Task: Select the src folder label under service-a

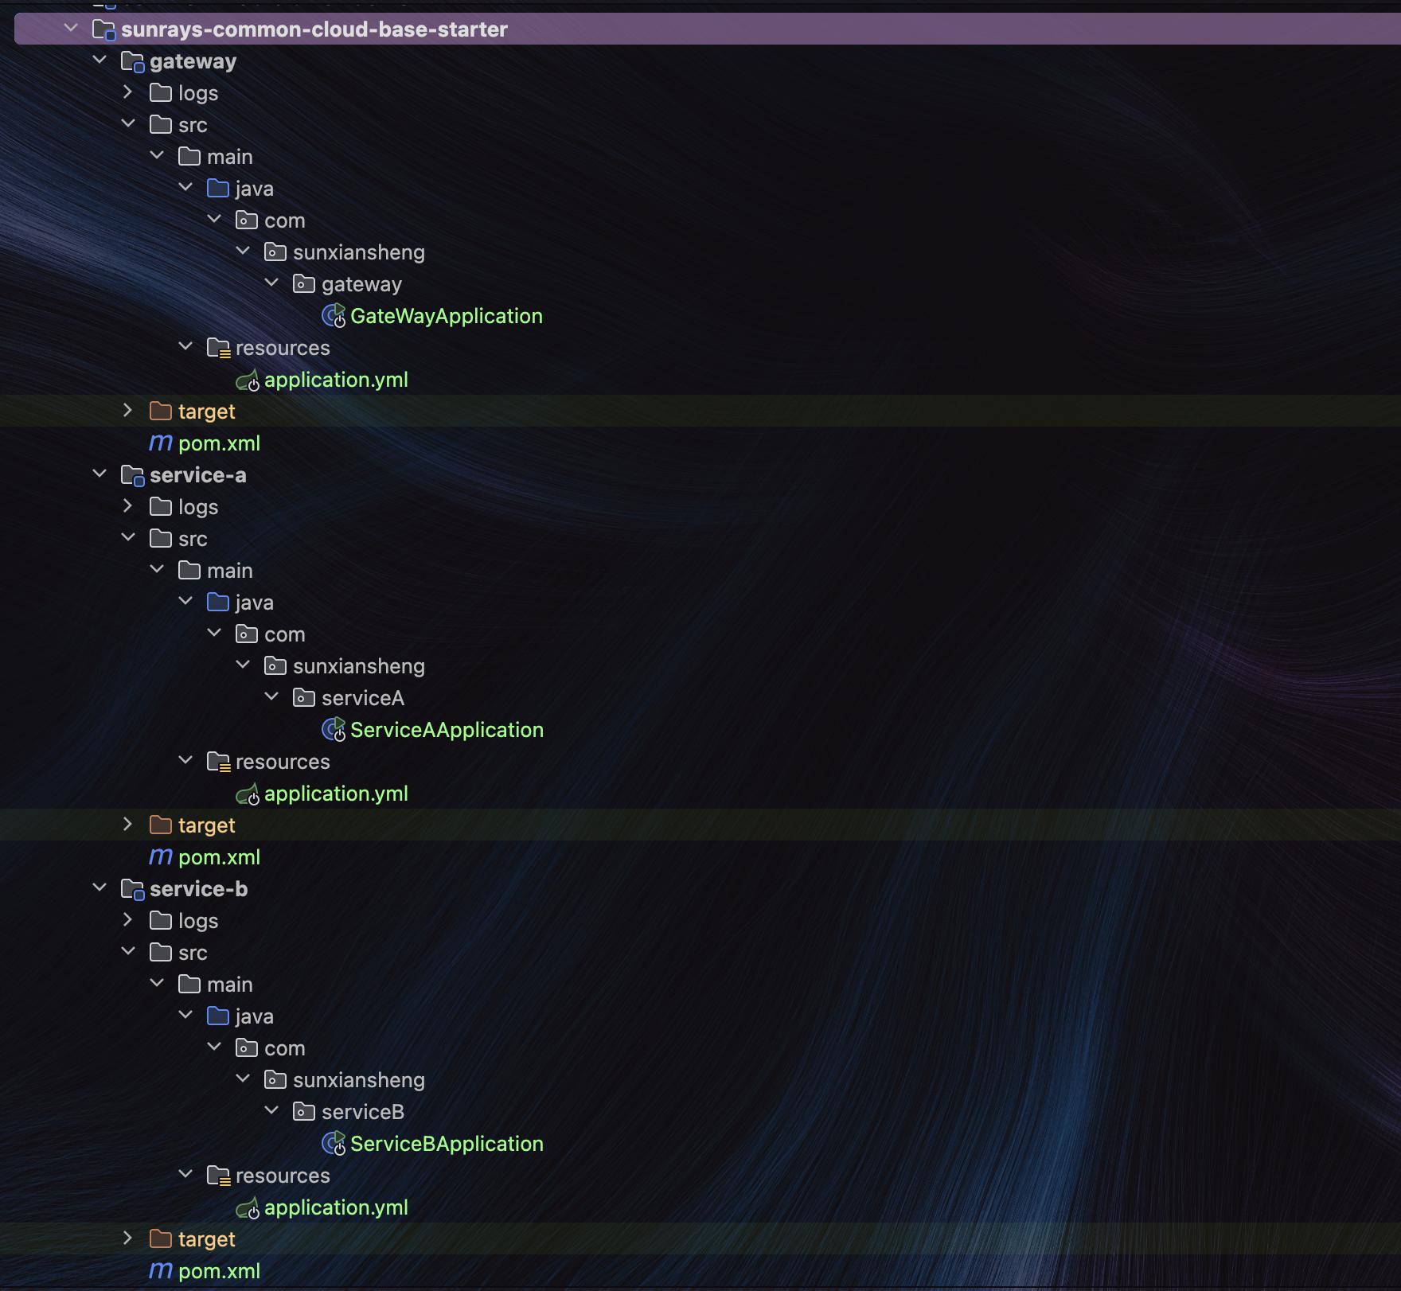Action: point(193,539)
